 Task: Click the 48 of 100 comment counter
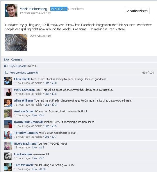[x=148, y=72]
